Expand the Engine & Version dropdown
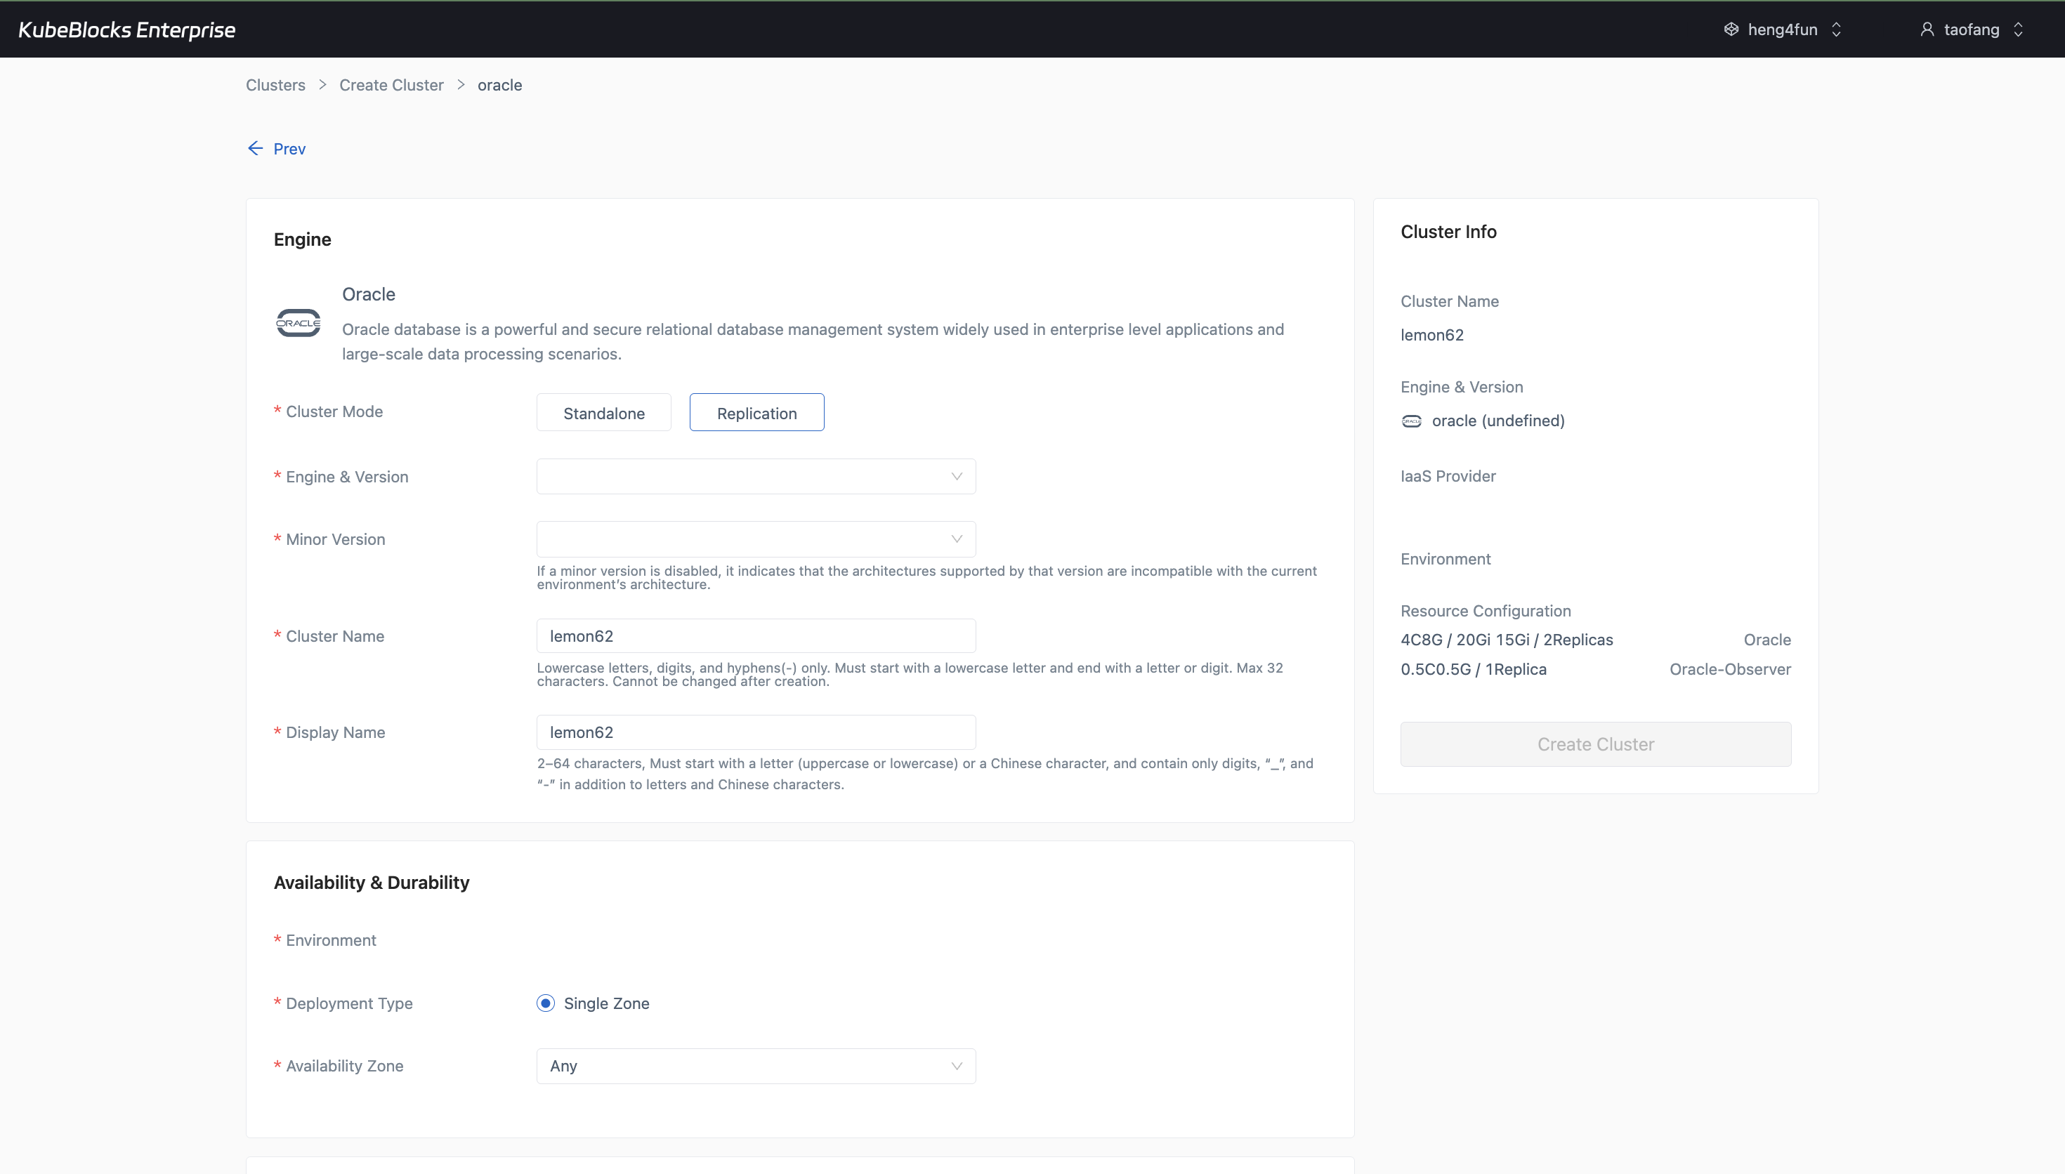The width and height of the screenshot is (2065, 1174). coord(756,477)
